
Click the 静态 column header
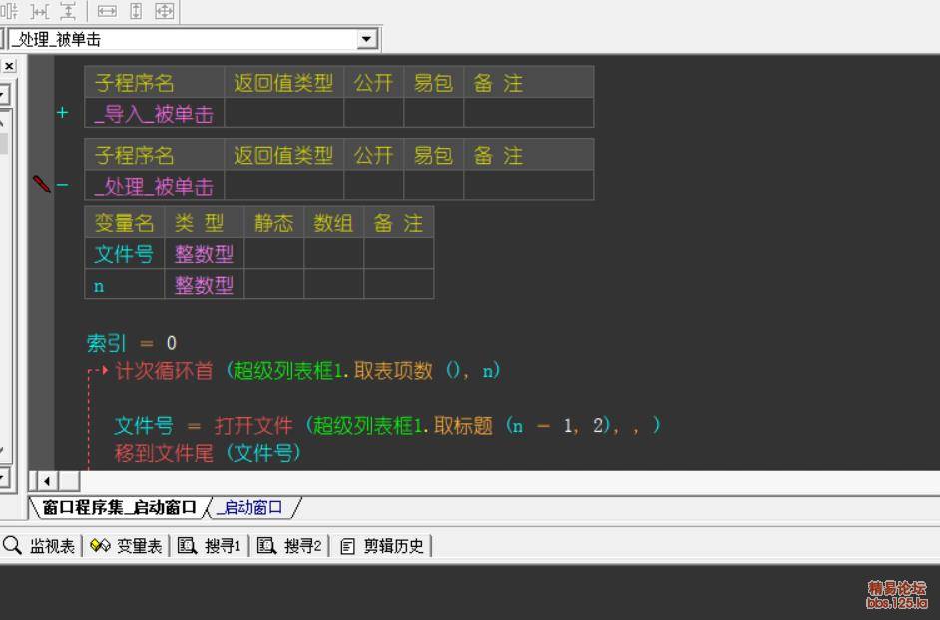click(x=274, y=222)
